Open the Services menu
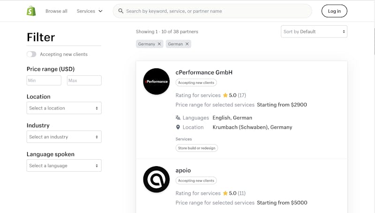This screenshot has width=375, height=213. click(90, 11)
